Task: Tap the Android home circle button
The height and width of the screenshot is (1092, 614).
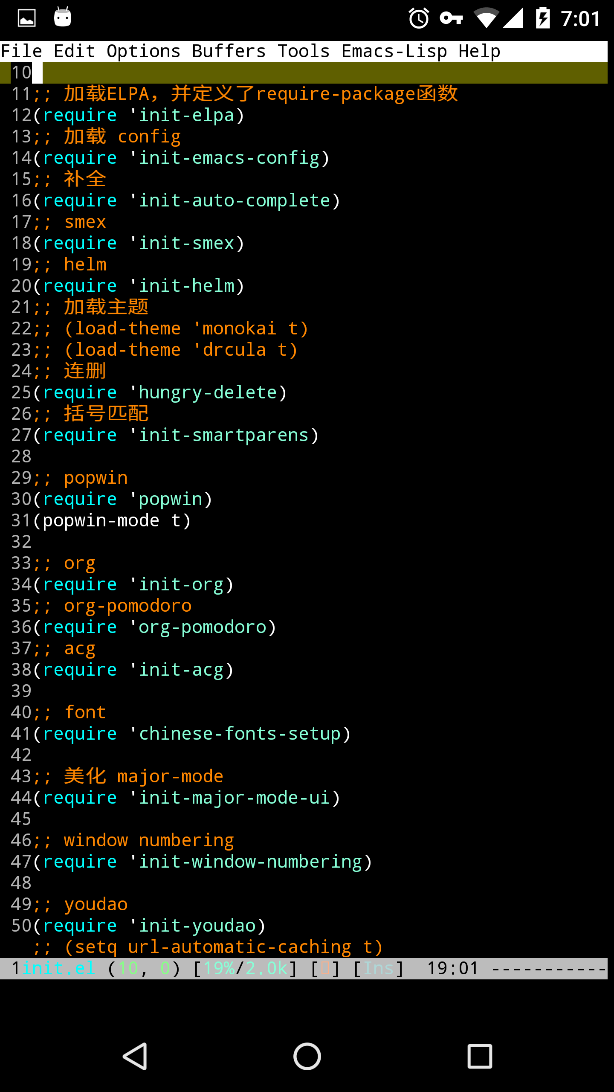Action: click(307, 1056)
